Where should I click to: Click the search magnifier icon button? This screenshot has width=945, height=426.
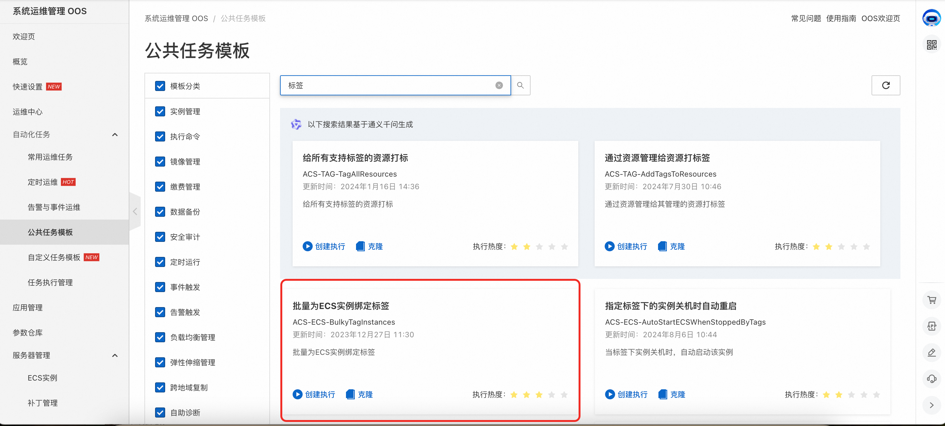point(520,85)
